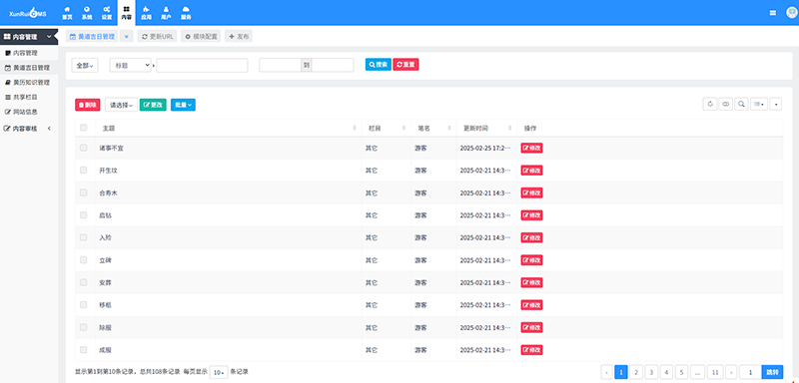Click the link-shaped toolbar icon
Screen dimensions: 799x383
(x=726, y=105)
